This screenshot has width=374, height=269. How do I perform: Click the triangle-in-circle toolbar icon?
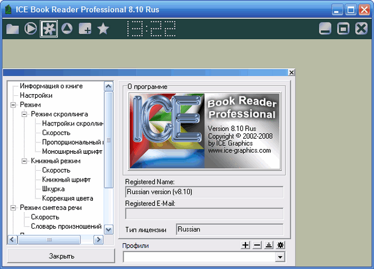click(x=67, y=28)
